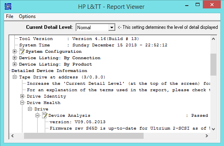Open the File menu
The image size is (224, 146).
coord(10,16)
